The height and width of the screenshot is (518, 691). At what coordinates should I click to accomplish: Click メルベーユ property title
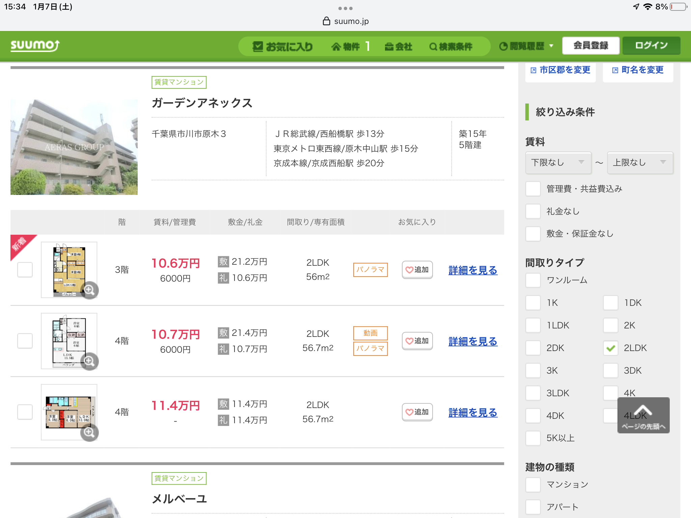(179, 499)
